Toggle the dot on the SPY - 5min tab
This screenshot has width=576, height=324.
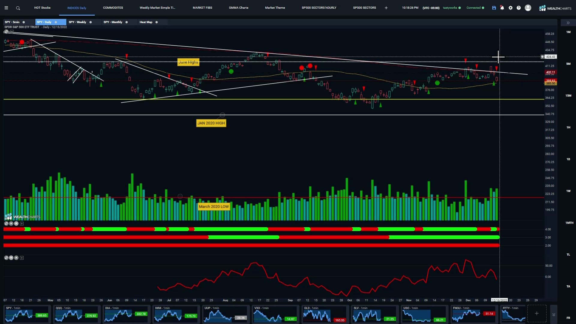pos(24,22)
